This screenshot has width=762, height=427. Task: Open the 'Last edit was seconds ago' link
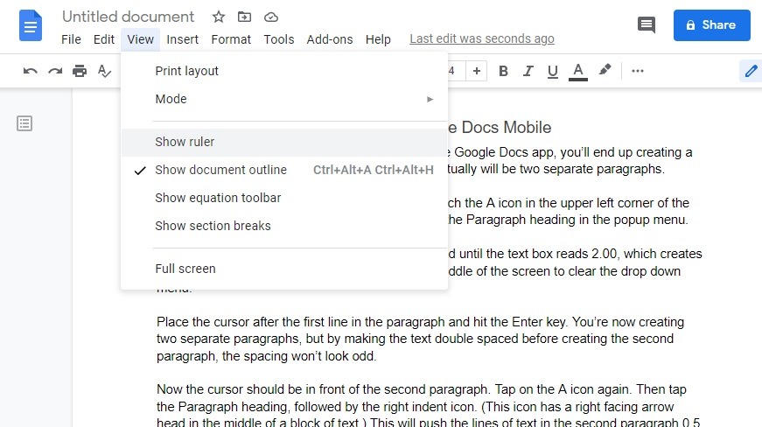click(x=481, y=39)
